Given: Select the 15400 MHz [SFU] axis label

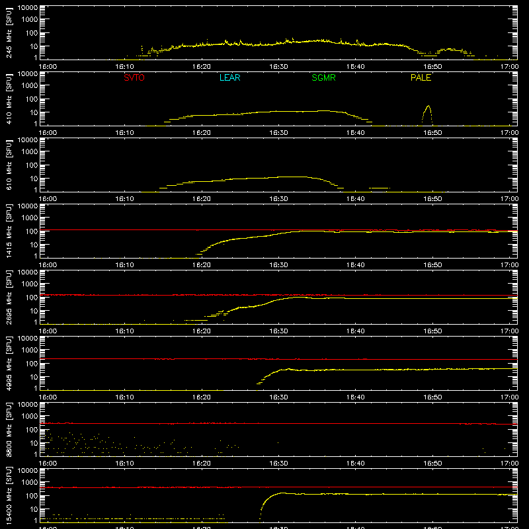Looking at the screenshot, I should (x=9, y=495).
